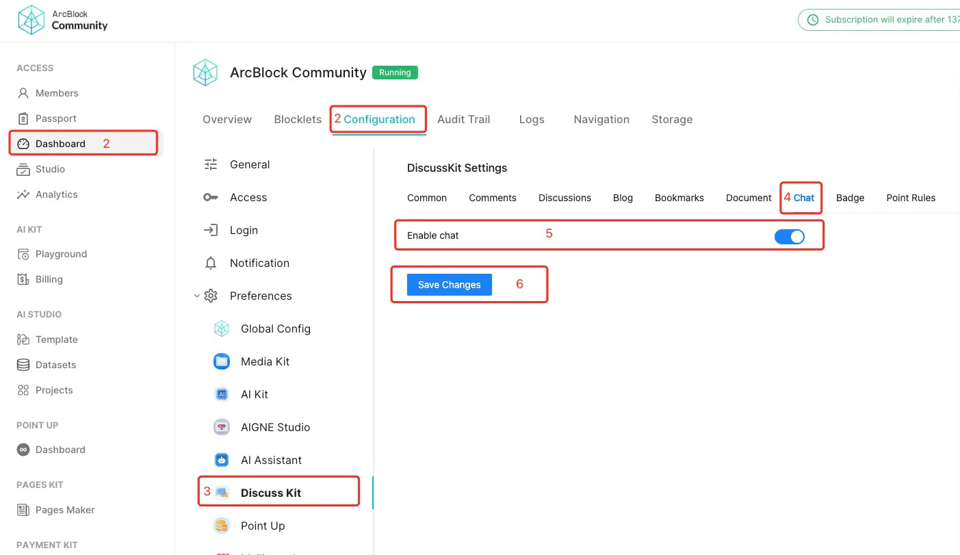
Task: Toggle the Enable chat switch
Action: [x=790, y=237]
